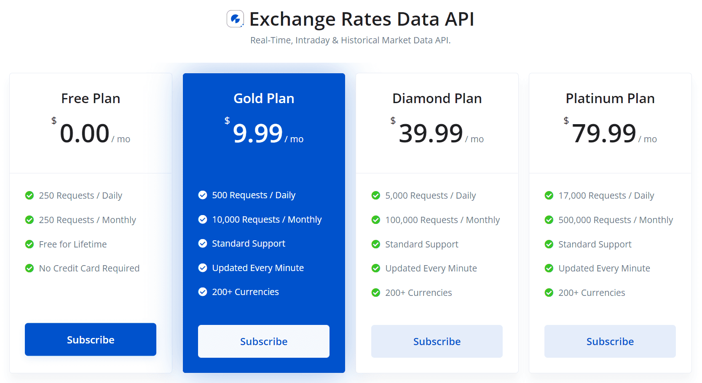Subscribe to the Gold Plan
Viewport: 702px width, 383px height.
264,341
